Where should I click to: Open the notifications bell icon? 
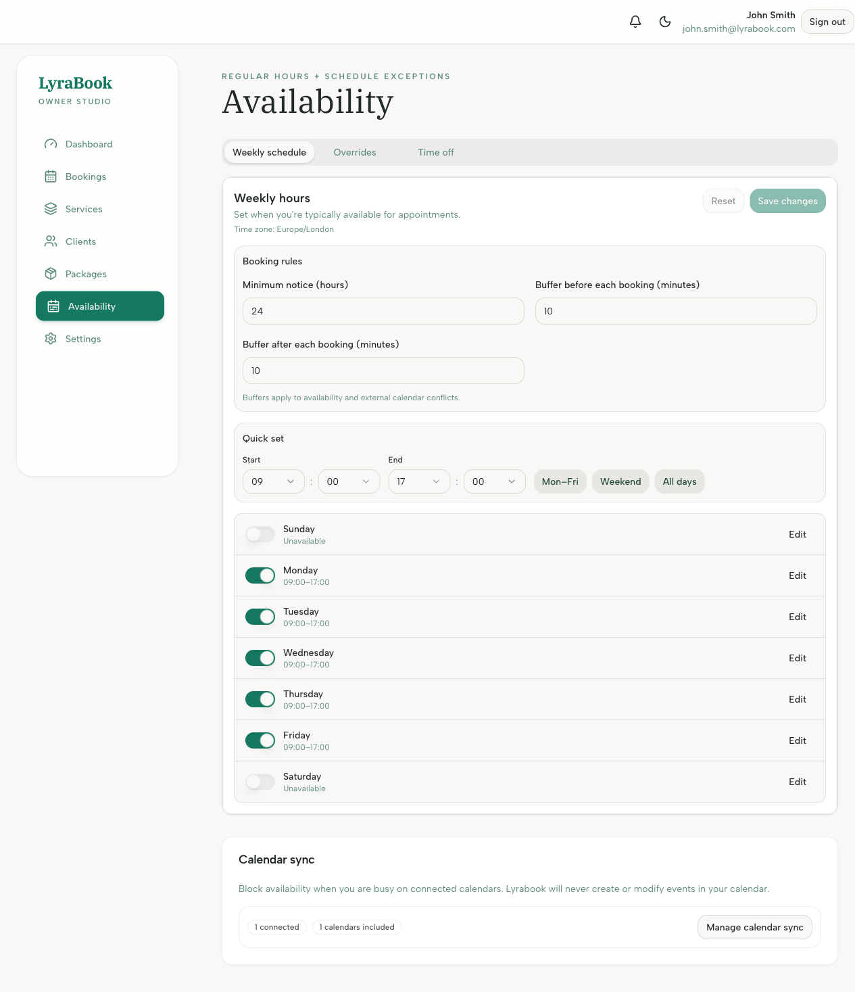635,22
